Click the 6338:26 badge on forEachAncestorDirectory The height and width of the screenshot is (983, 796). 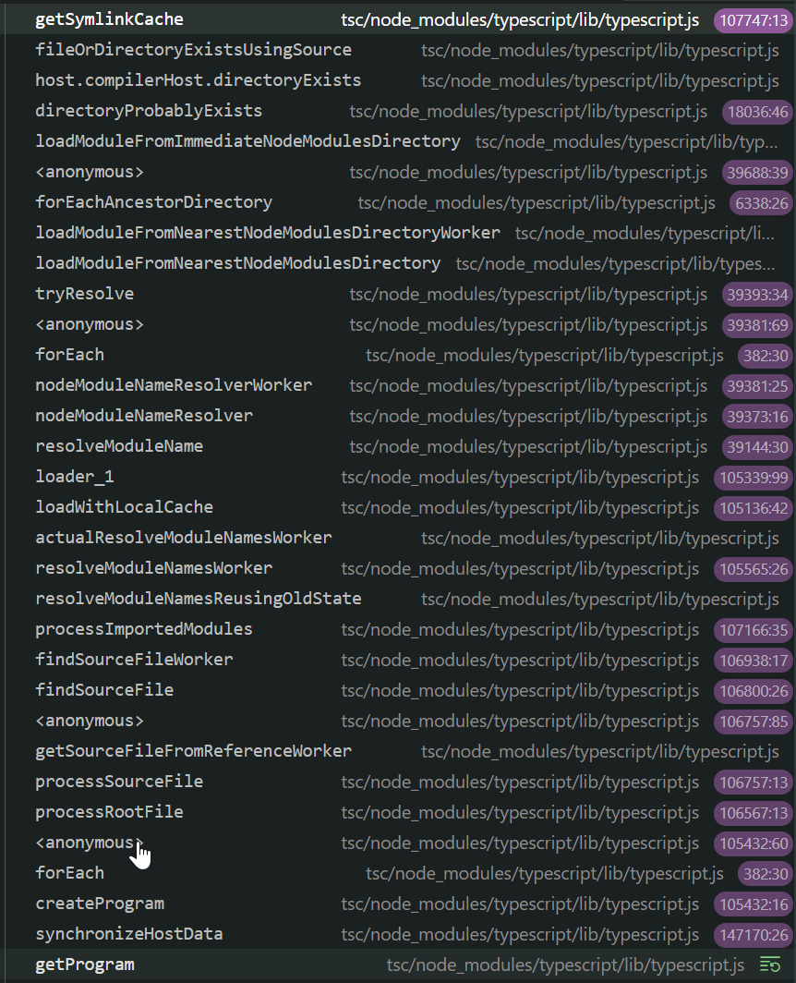click(761, 203)
